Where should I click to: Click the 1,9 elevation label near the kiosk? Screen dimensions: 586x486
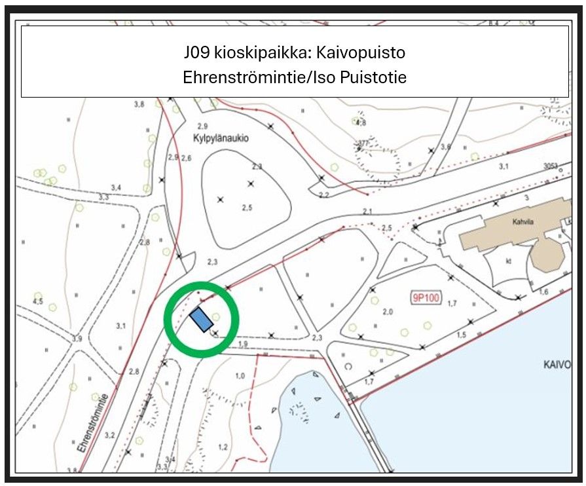click(242, 344)
